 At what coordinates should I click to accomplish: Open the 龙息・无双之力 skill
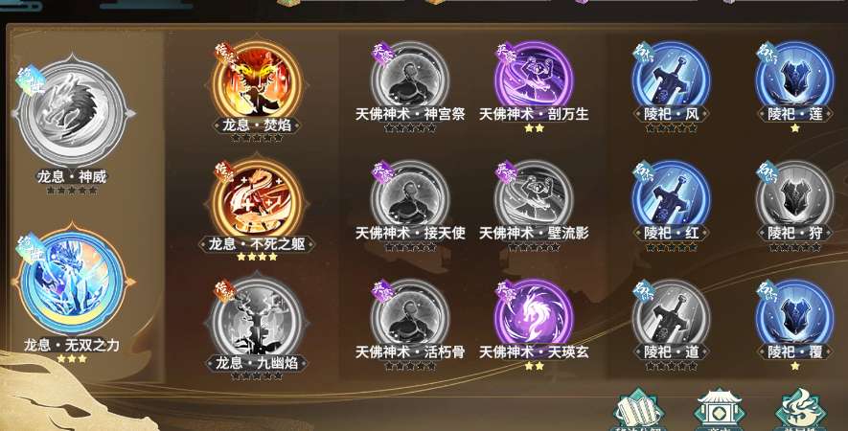click(72, 280)
